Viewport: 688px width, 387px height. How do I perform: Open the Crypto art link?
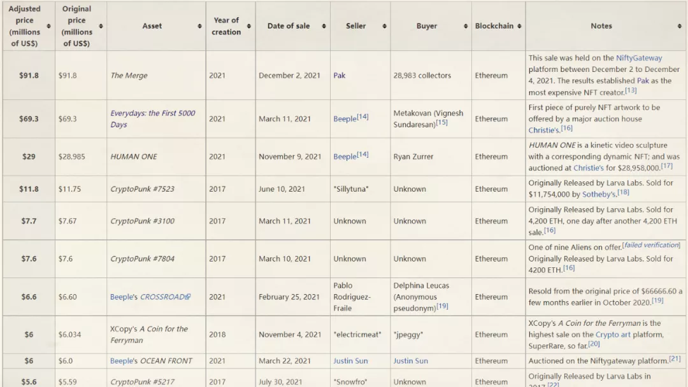point(614,334)
